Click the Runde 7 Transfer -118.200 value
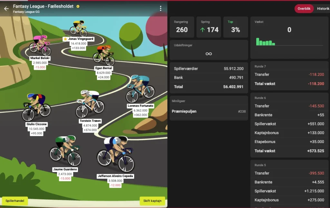330x208 pixels. (x=316, y=75)
